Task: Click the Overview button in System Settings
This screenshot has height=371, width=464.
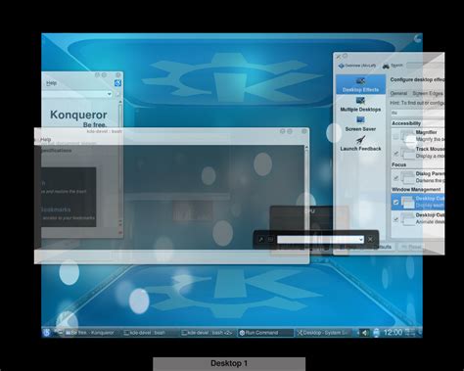Action: (x=357, y=66)
